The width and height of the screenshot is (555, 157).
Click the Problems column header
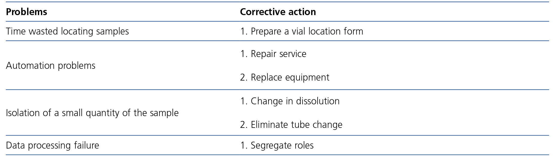point(27,12)
